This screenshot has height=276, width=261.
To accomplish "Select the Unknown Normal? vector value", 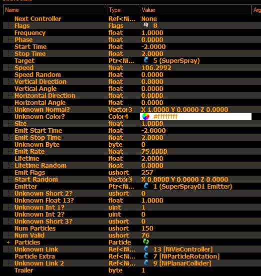I will pyautogui.click(x=185, y=109).
